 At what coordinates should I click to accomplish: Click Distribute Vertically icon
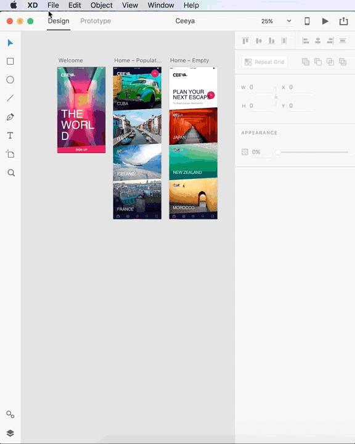tap(343, 41)
